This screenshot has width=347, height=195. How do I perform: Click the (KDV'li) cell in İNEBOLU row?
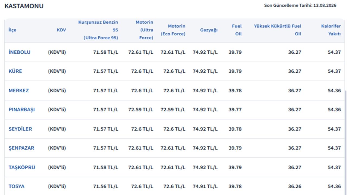57,52
